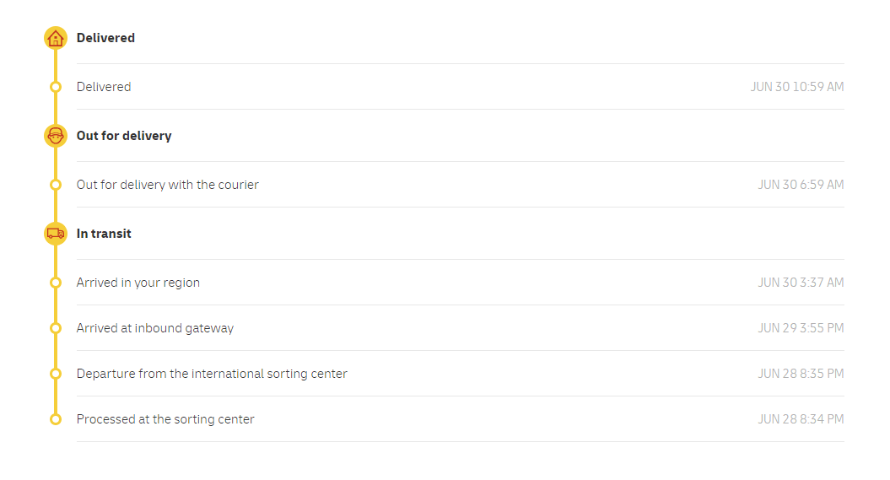The image size is (890, 480).
Task: Select the Arrived in your region marker
Action: (x=56, y=283)
